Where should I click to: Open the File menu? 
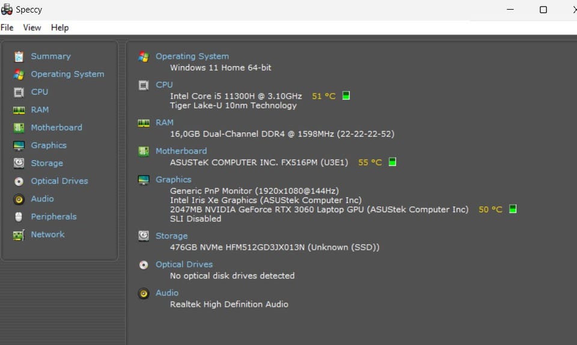click(x=7, y=28)
